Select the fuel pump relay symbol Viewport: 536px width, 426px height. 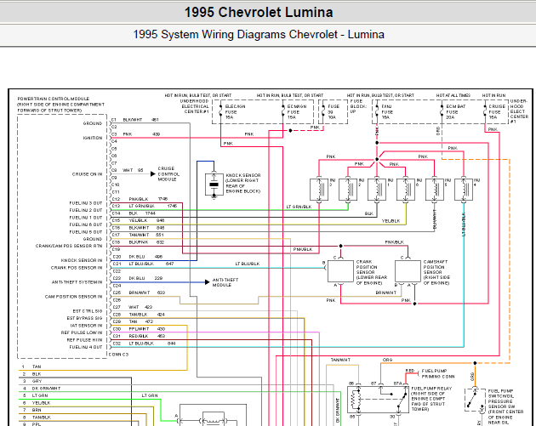point(378,400)
